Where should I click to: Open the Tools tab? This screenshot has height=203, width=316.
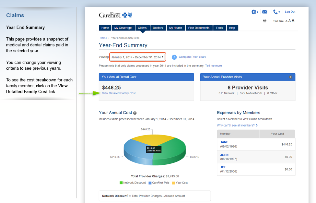tap(219, 28)
